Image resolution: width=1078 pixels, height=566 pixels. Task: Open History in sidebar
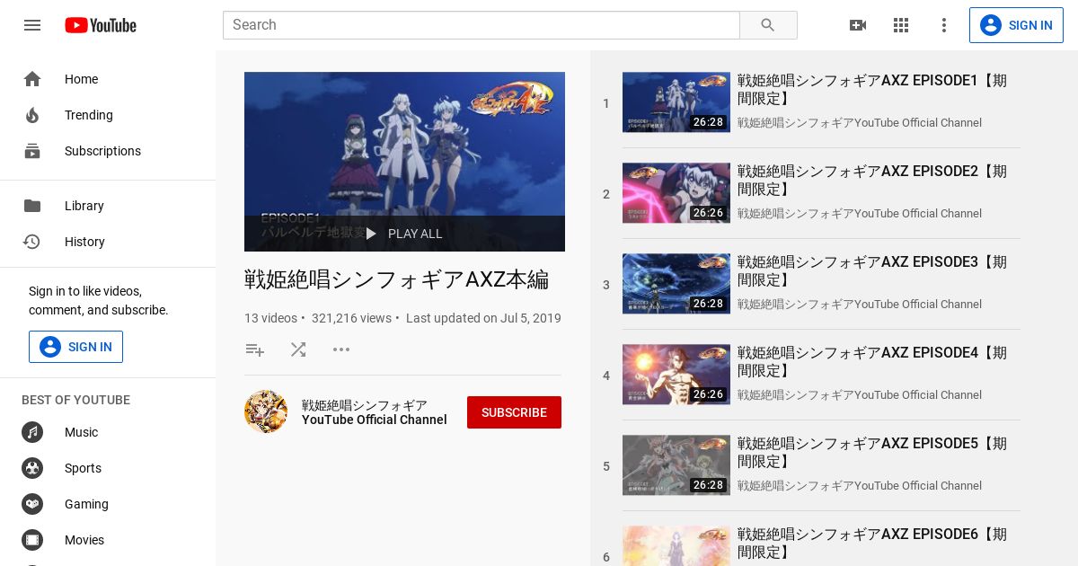click(108, 242)
